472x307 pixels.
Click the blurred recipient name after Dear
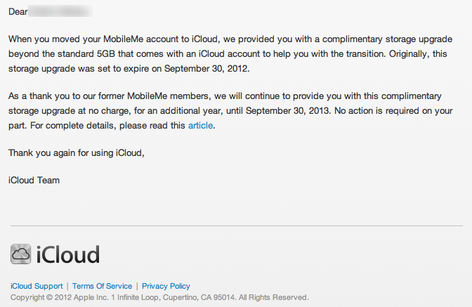click(60, 11)
